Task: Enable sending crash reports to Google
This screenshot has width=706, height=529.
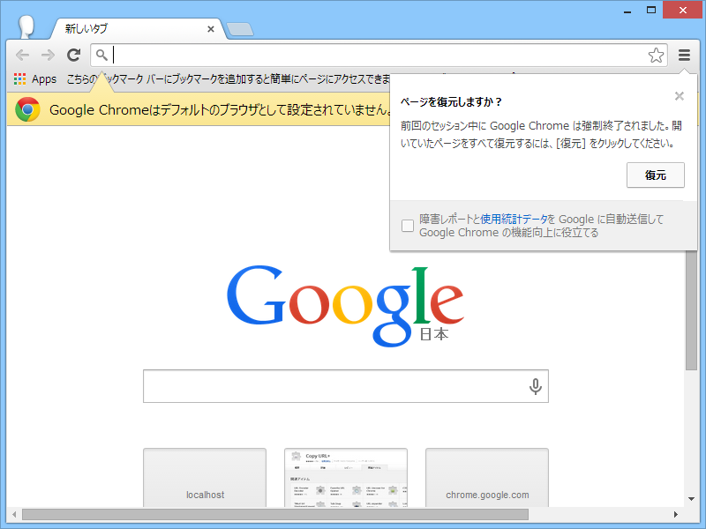Action: [x=408, y=226]
